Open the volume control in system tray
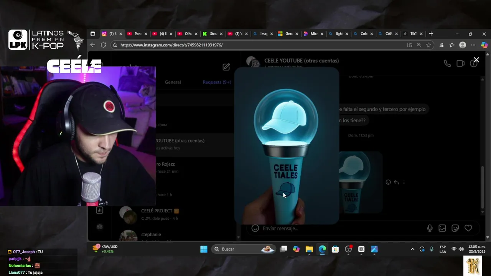Screen dimensions: 491x276 coord(461,249)
